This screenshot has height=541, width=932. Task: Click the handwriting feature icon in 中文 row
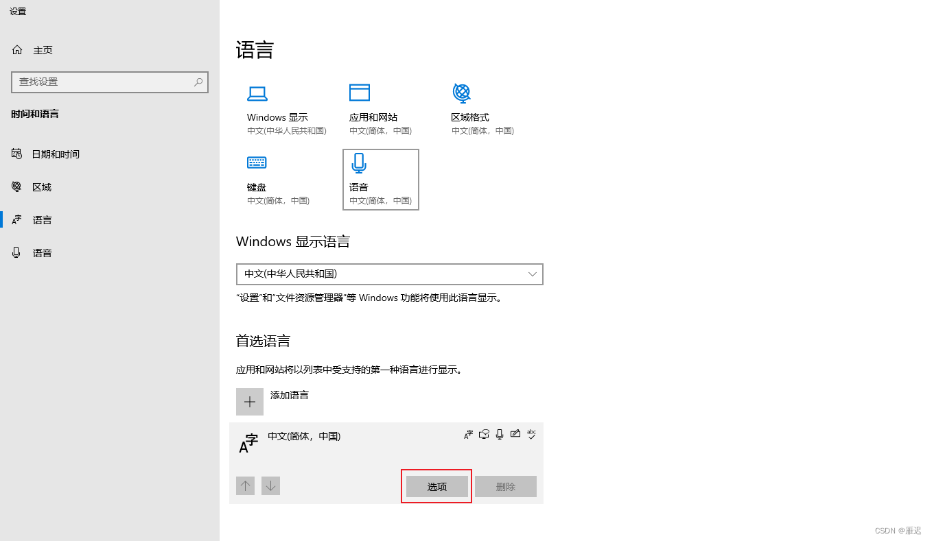[x=515, y=434]
